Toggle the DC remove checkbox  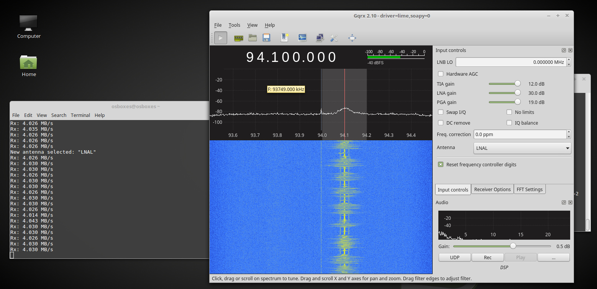pyautogui.click(x=441, y=123)
